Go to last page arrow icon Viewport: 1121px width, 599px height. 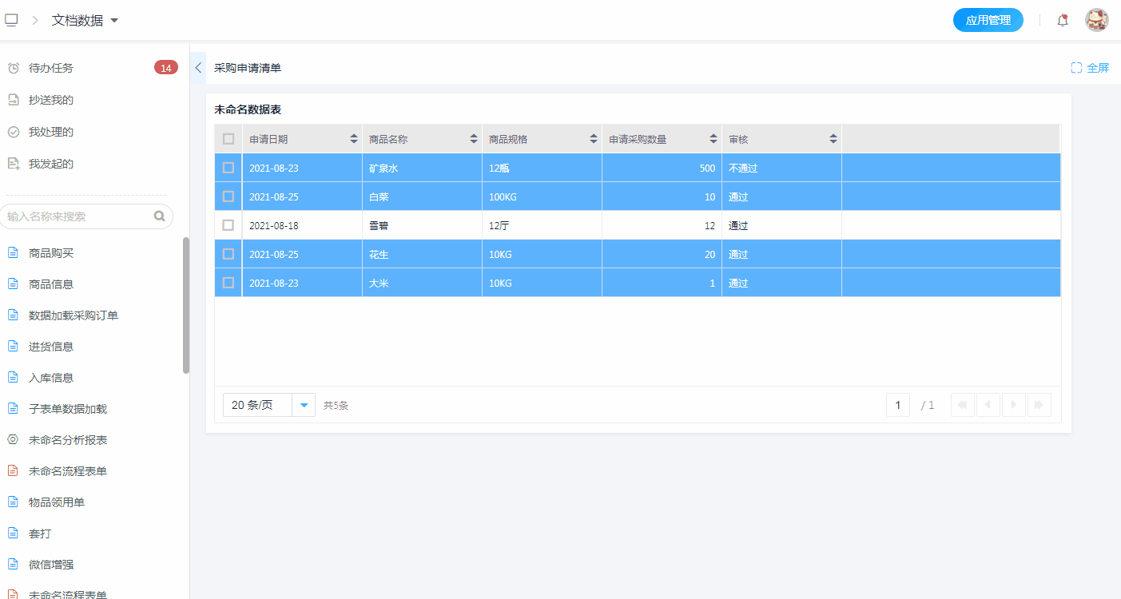(x=1039, y=405)
